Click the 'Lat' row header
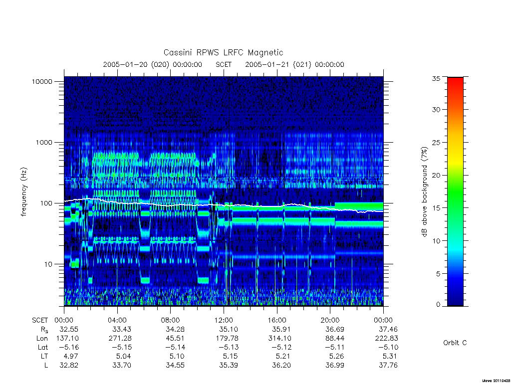The width and height of the screenshot is (511, 383). (x=43, y=347)
